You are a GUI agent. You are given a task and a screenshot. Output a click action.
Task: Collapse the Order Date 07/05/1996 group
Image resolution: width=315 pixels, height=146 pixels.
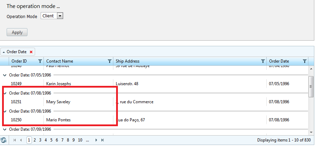(5, 75)
